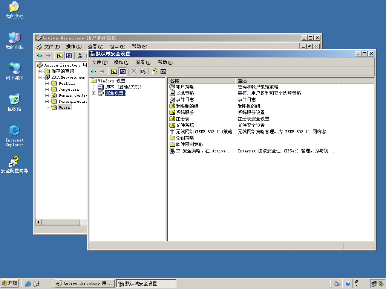Click Internet Explorer quick launch icon in taskbar

pyautogui.click(x=28, y=284)
